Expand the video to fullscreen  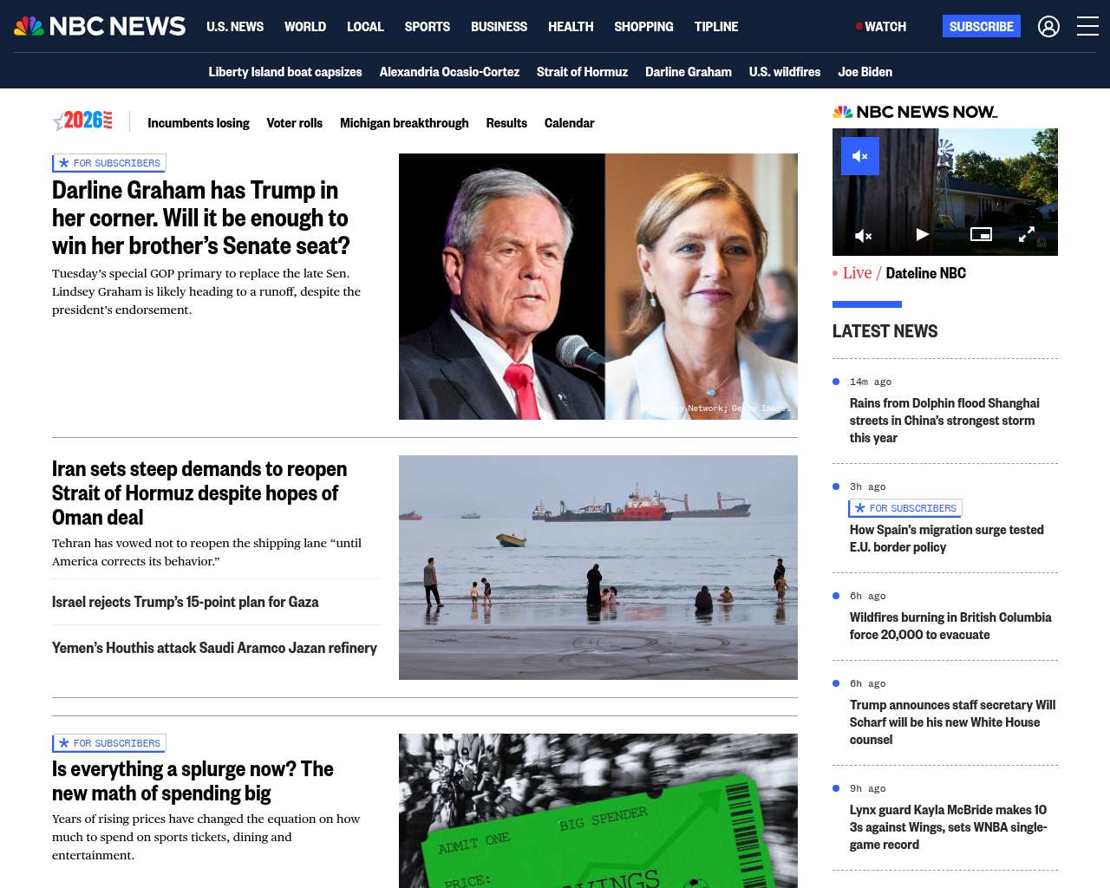(1027, 234)
